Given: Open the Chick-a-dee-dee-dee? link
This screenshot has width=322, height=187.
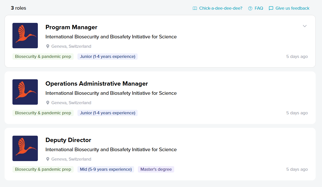Looking at the screenshot, I should coord(220,8).
